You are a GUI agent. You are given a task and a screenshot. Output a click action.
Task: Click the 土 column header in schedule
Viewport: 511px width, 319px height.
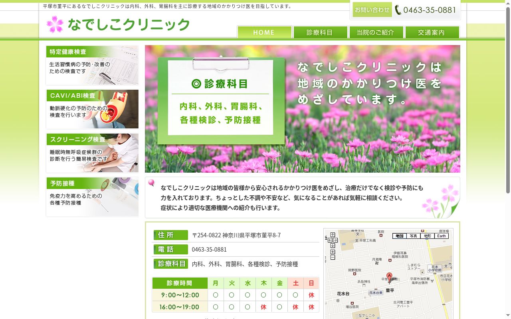(295, 283)
